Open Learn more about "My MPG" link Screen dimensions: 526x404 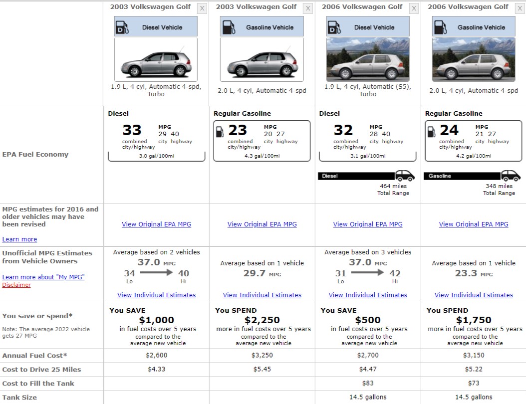(x=43, y=277)
